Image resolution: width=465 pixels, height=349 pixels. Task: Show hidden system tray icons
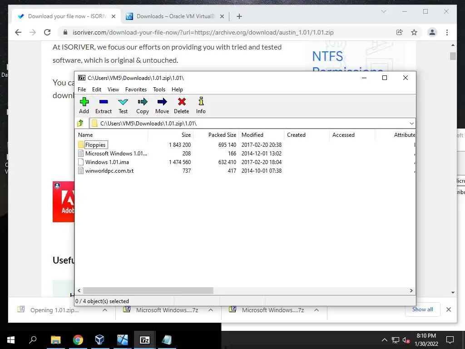click(384, 340)
